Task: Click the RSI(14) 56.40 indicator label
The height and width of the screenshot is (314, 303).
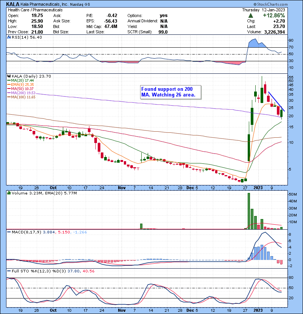Action: tap(27, 37)
